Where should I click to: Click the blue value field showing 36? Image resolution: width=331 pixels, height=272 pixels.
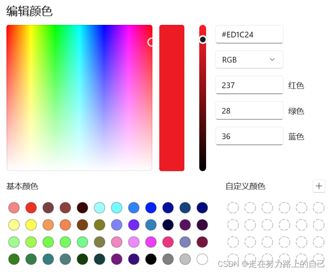pyautogui.click(x=249, y=136)
